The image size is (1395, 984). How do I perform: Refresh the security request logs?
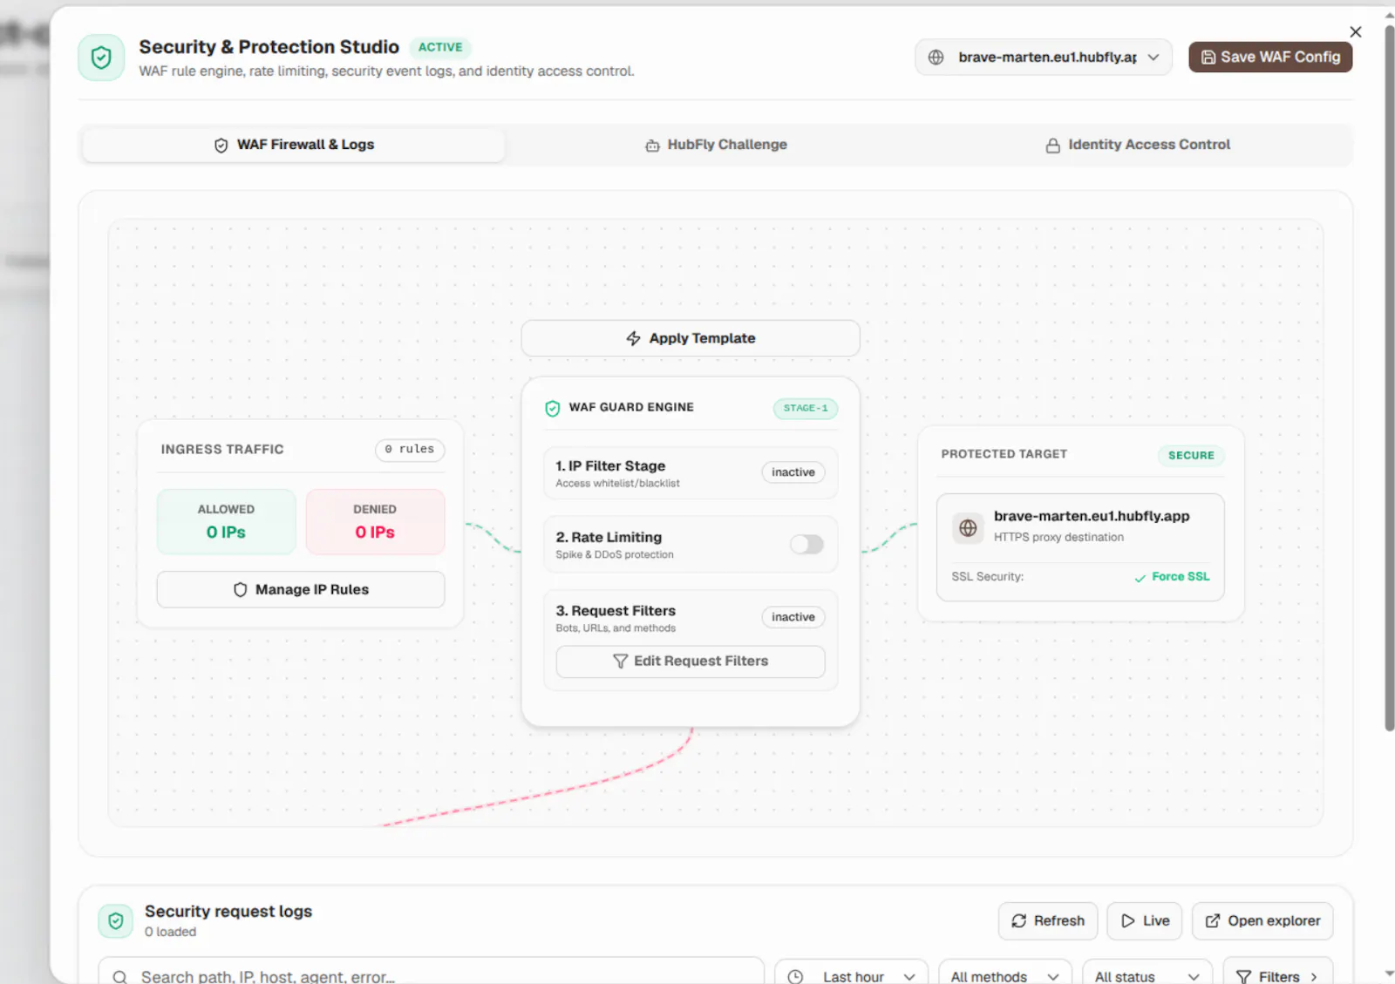pyautogui.click(x=1048, y=921)
